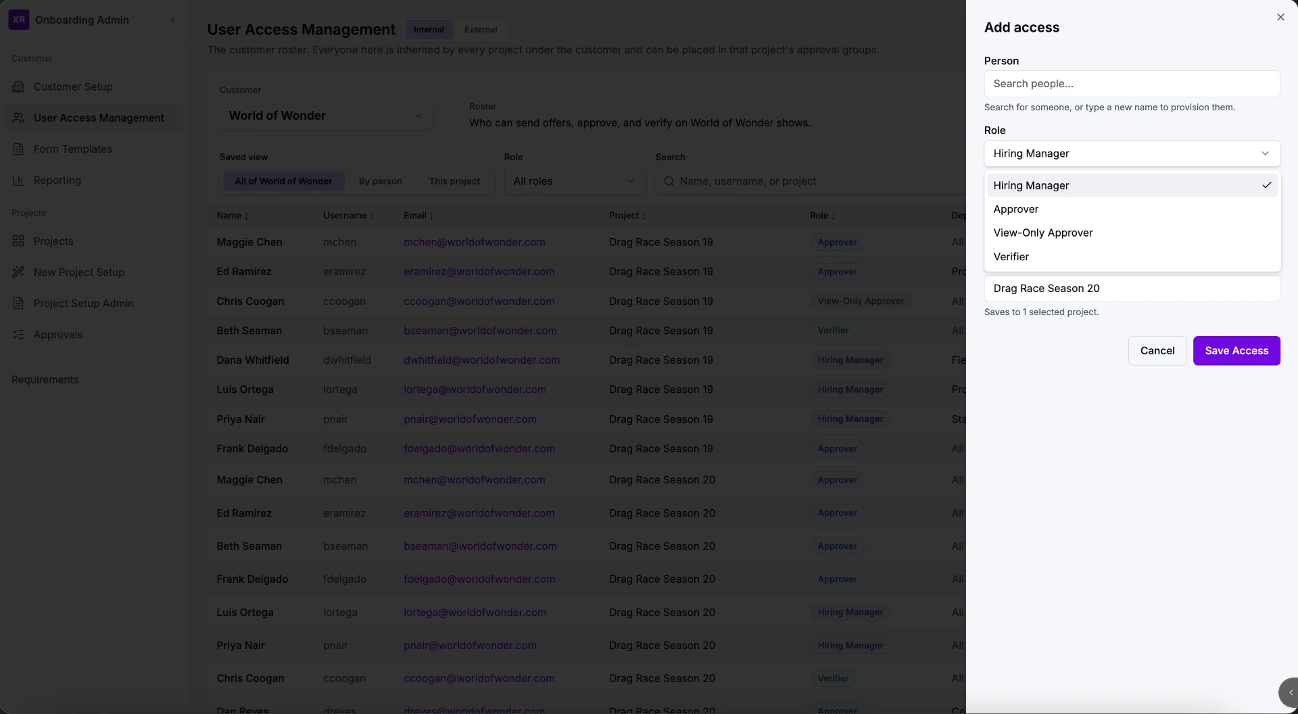Image resolution: width=1298 pixels, height=714 pixels.
Task: Select the This project saved view
Action: 454,181
